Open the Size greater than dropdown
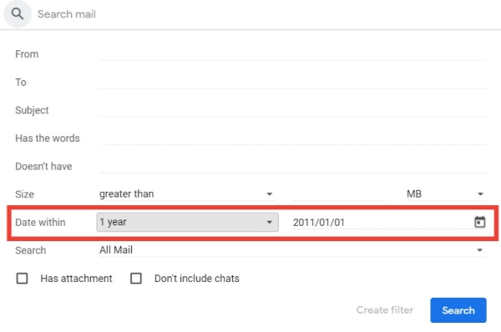 click(x=186, y=194)
